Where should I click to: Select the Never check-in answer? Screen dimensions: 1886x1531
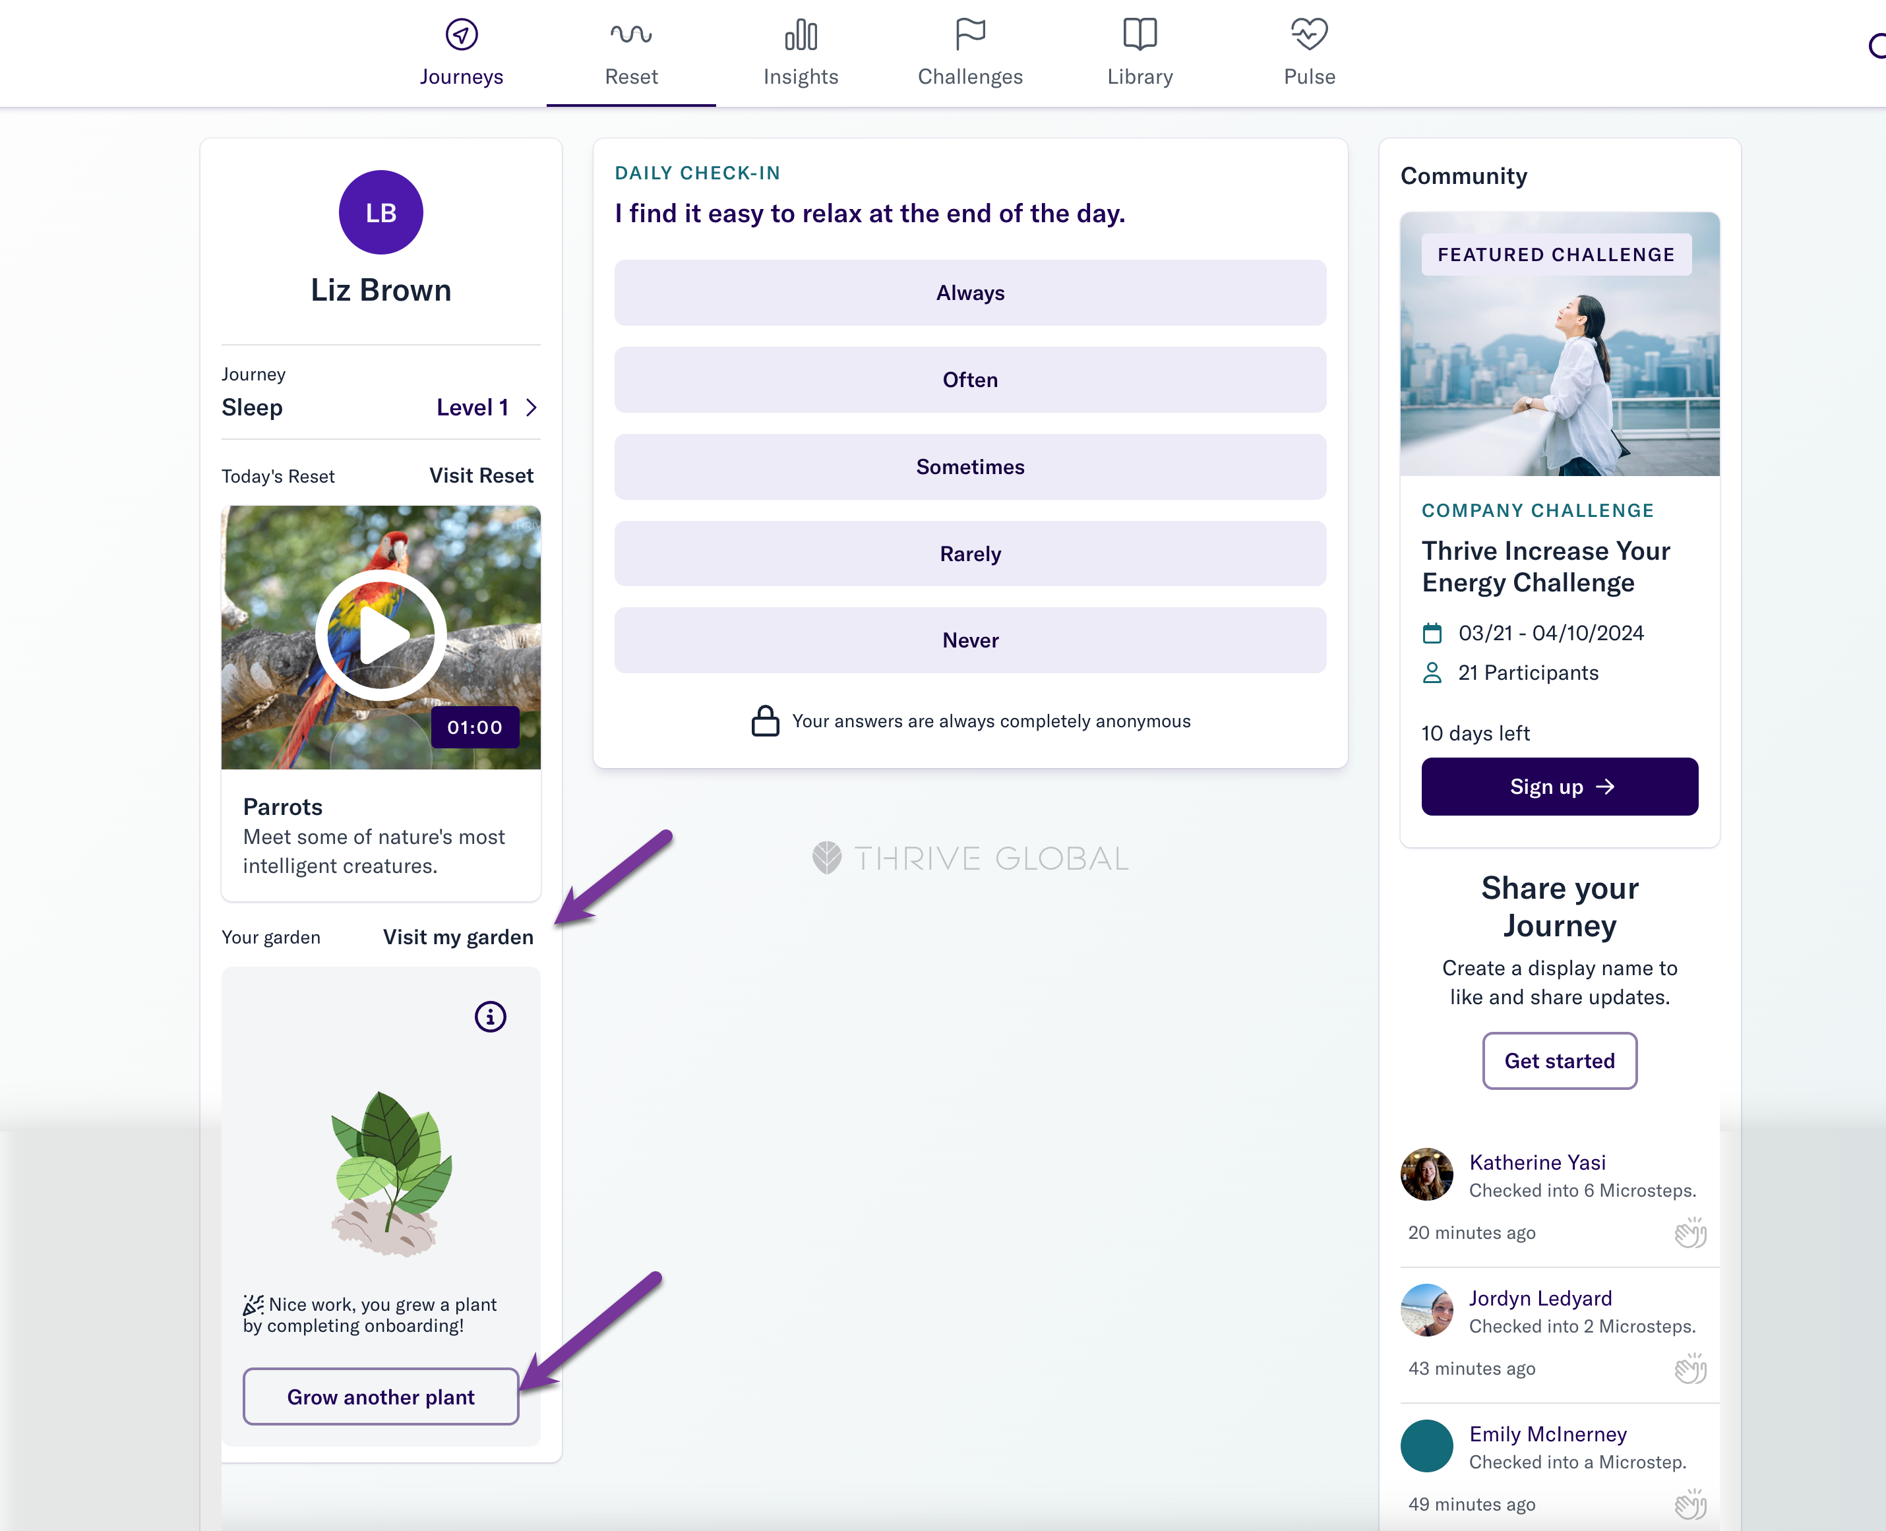[970, 640]
